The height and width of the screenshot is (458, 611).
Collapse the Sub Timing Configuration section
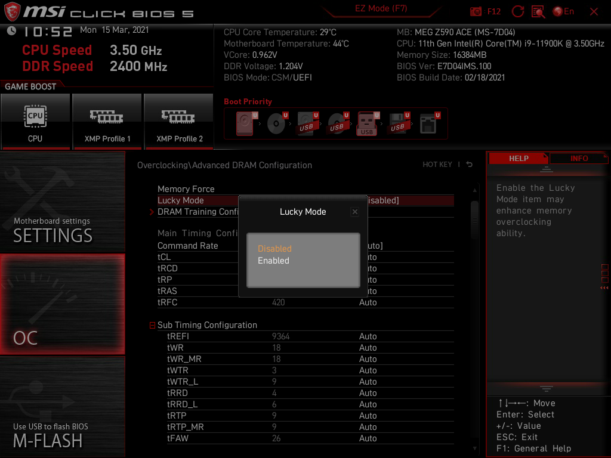(x=152, y=325)
